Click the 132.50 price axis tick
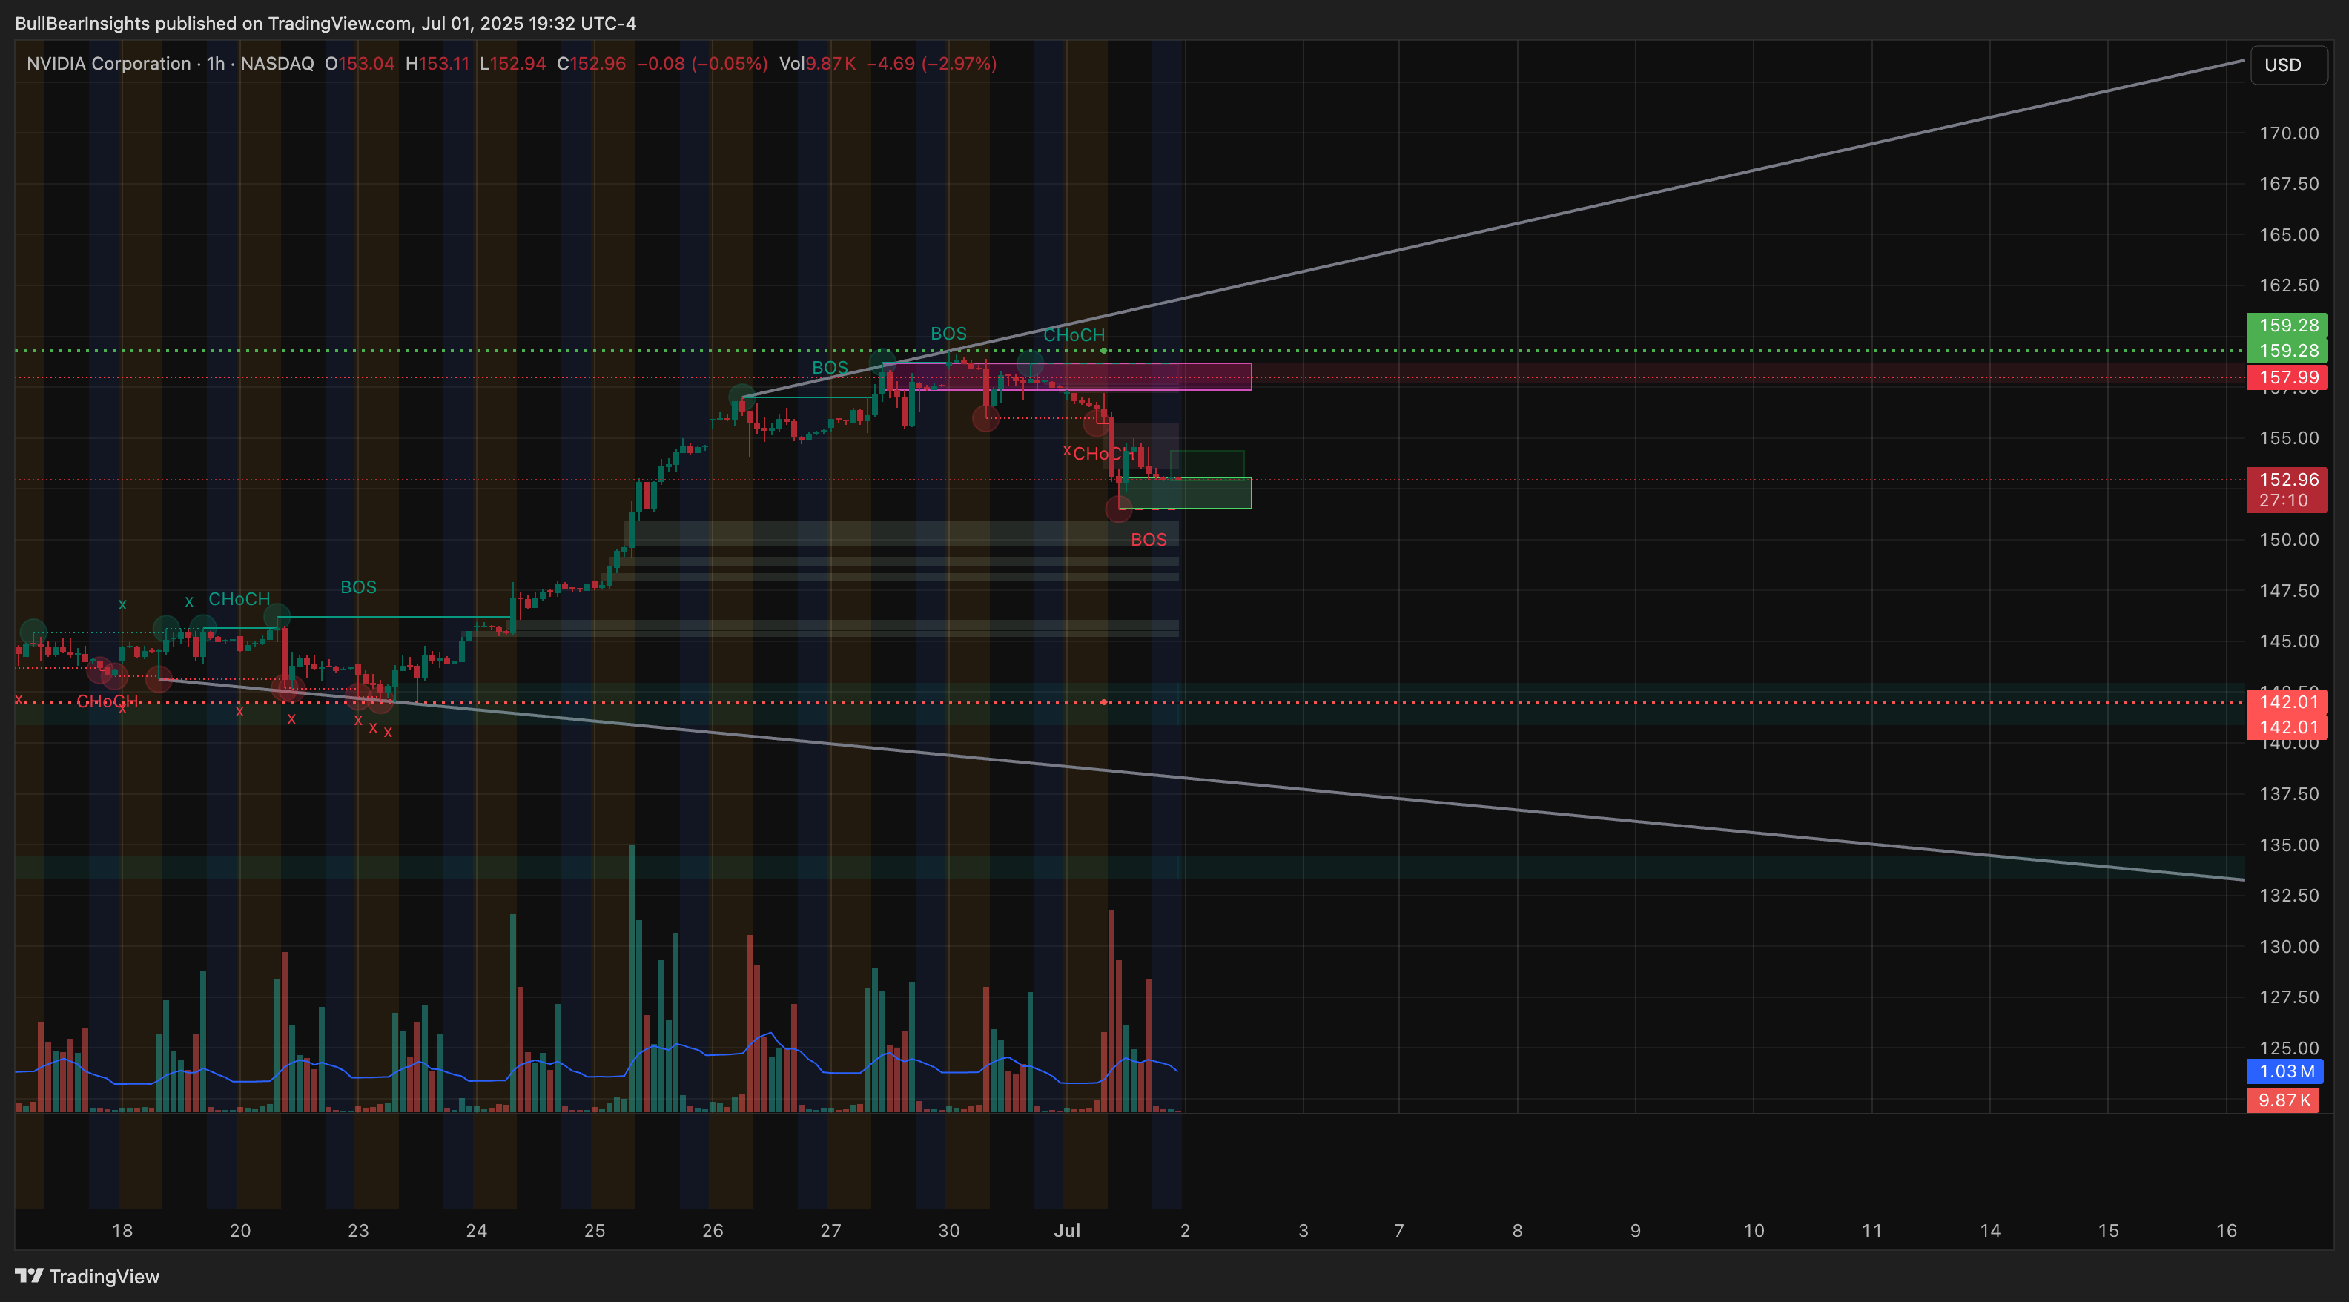Image resolution: width=2349 pixels, height=1302 pixels. pos(2288,896)
